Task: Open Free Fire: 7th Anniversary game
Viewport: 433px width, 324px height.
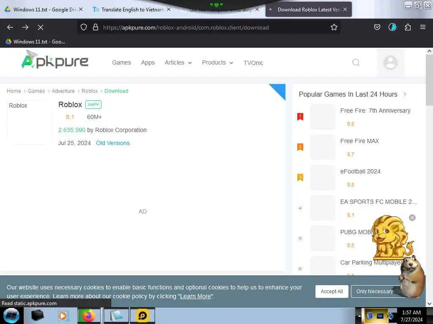Action: point(375,111)
